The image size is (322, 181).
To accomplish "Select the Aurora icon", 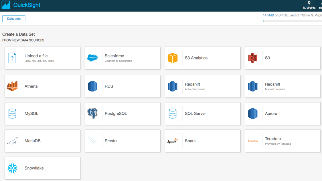I will (252, 114).
